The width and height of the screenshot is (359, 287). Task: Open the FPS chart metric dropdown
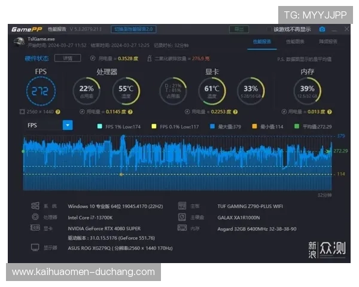[x=68, y=126]
